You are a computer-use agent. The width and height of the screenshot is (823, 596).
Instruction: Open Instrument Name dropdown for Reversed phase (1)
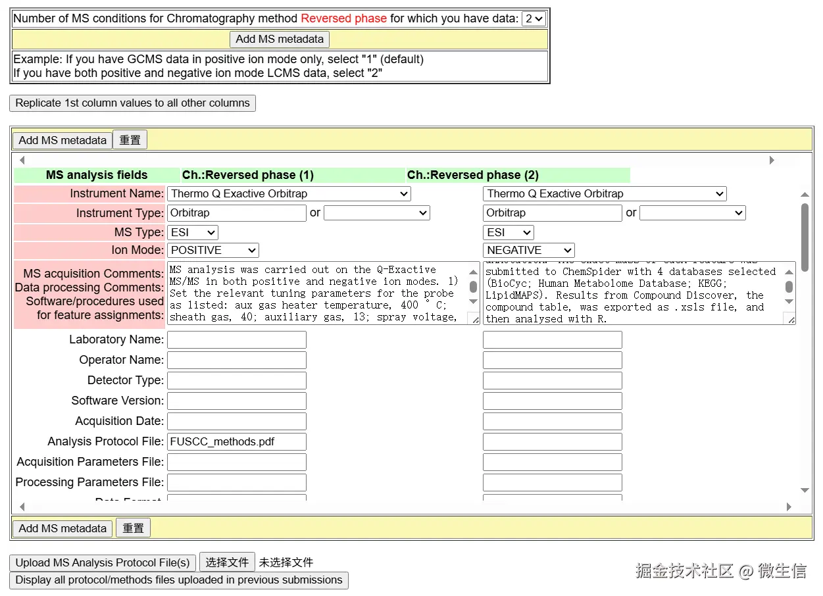[289, 194]
